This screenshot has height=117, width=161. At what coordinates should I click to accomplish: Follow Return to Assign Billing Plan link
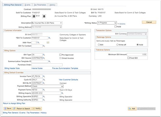(14, 103)
